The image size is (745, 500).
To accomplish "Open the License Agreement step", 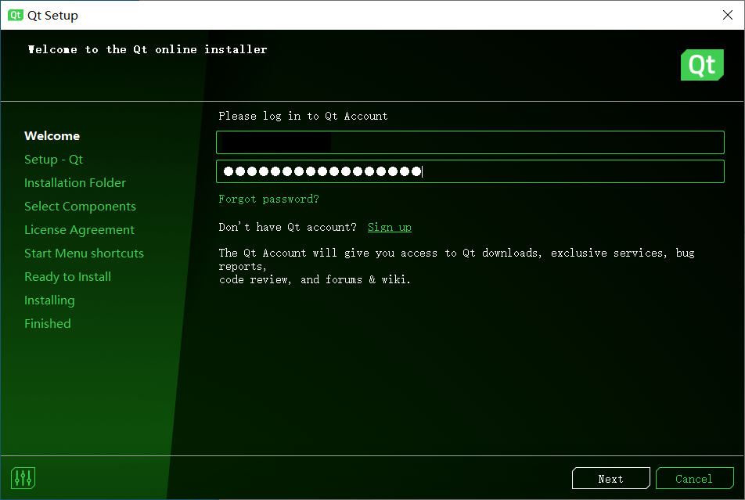I will (x=79, y=229).
